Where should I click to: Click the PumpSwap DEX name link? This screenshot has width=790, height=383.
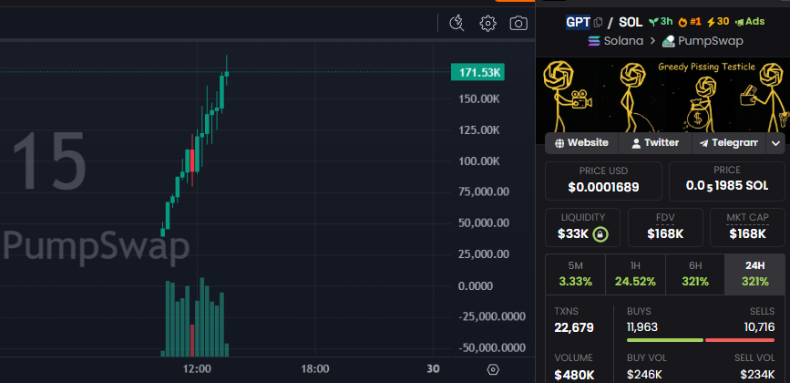pyautogui.click(x=711, y=41)
